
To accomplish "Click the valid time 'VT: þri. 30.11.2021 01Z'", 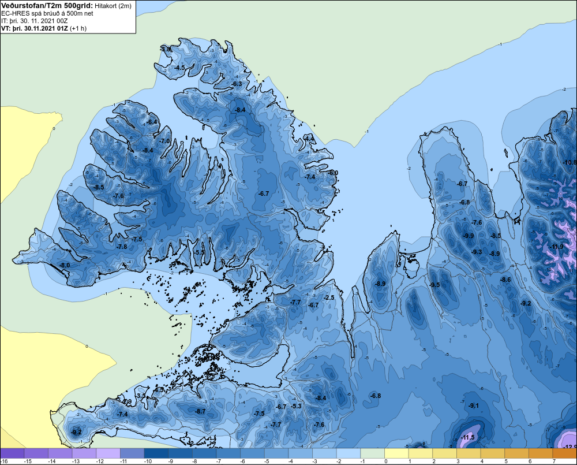I will pyautogui.click(x=34, y=28).
